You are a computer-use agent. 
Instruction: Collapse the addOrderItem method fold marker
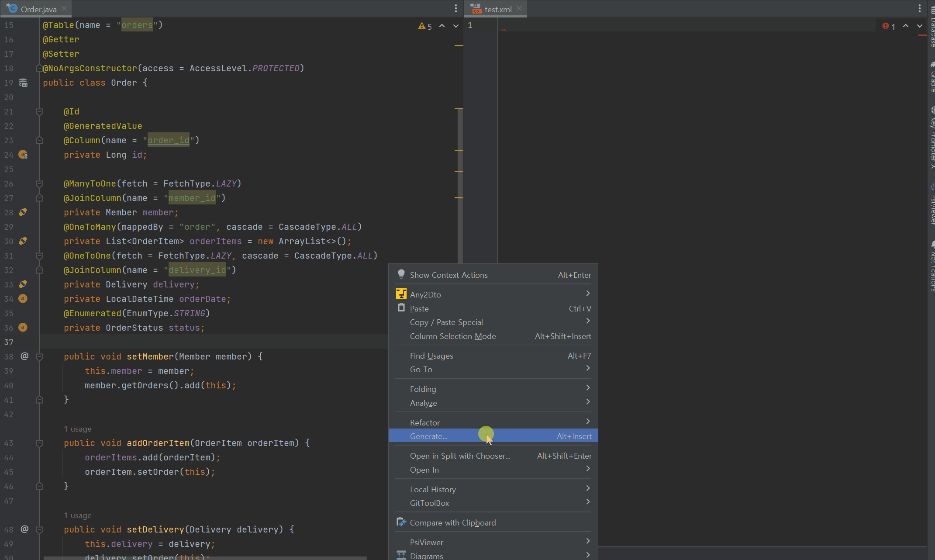(x=39, y=443)
